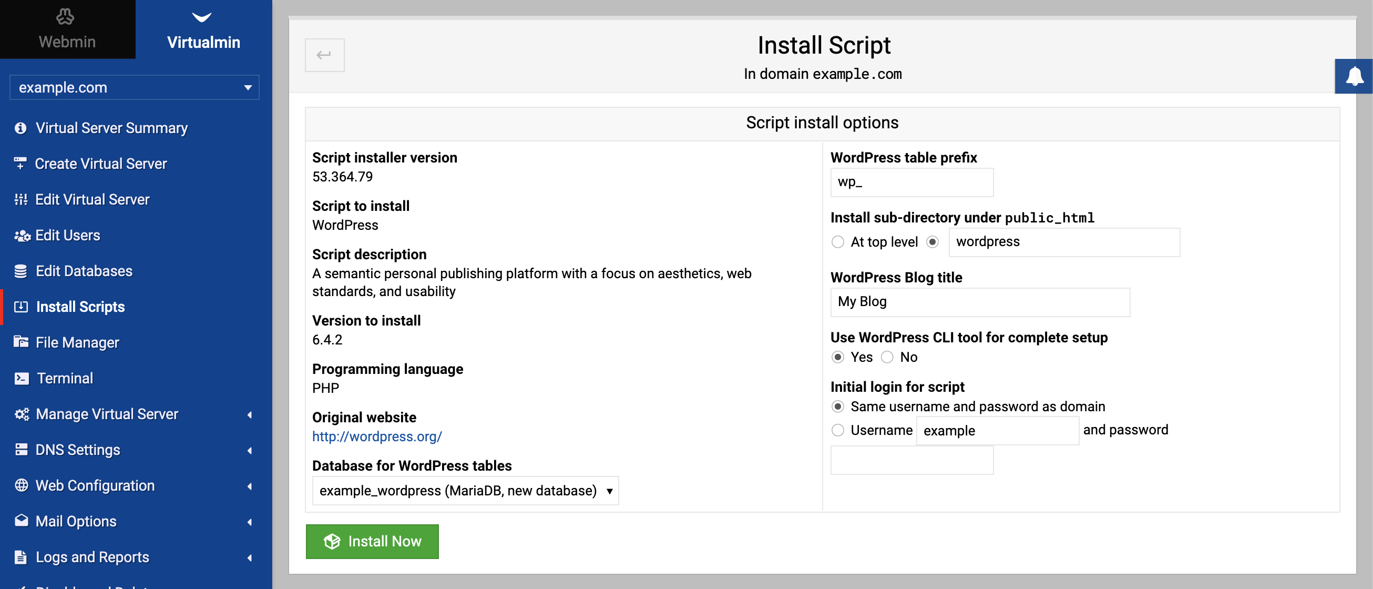Click the Virtual Server Summary info icon
This screenshot has height=589, width=1373.
[21, 128]
